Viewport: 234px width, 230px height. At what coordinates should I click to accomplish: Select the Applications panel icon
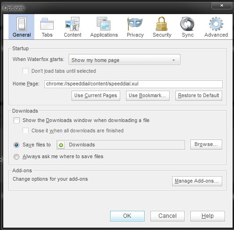(104, 24)
